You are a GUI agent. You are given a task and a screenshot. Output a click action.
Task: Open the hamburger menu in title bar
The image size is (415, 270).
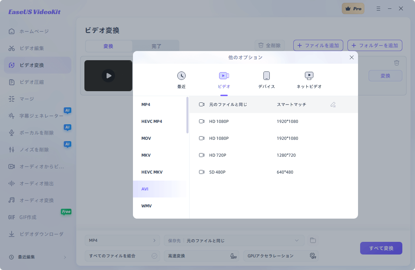click(x=378, y=9)
